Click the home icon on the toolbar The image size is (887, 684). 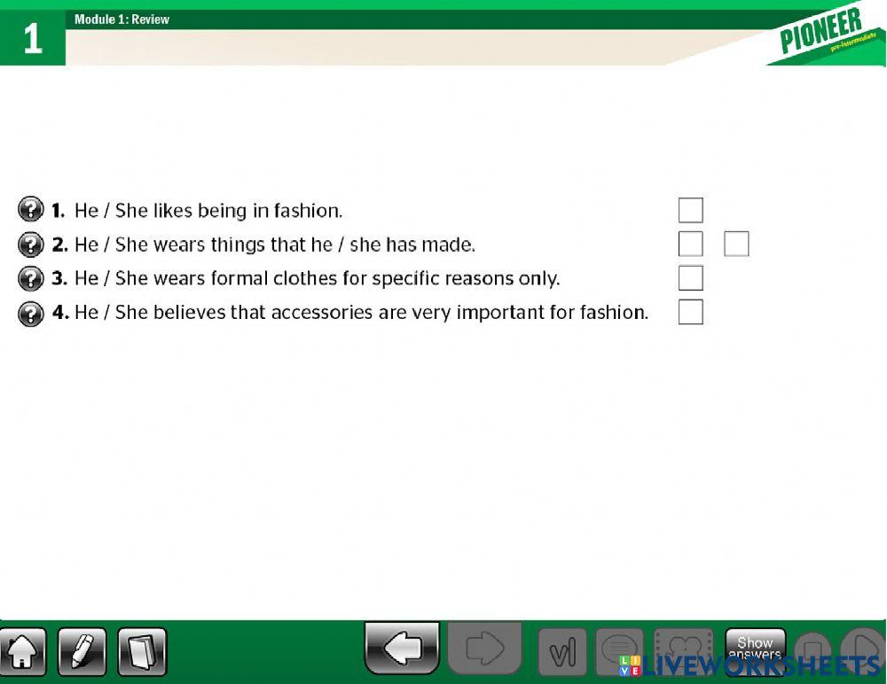pos(24,652)
